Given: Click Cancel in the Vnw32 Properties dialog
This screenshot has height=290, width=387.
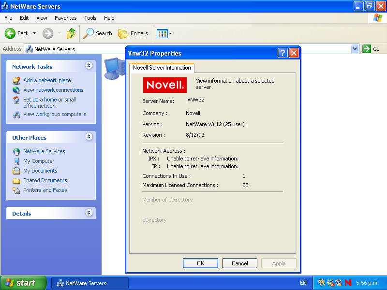Looking at the screenshot, I should point(239,263).
